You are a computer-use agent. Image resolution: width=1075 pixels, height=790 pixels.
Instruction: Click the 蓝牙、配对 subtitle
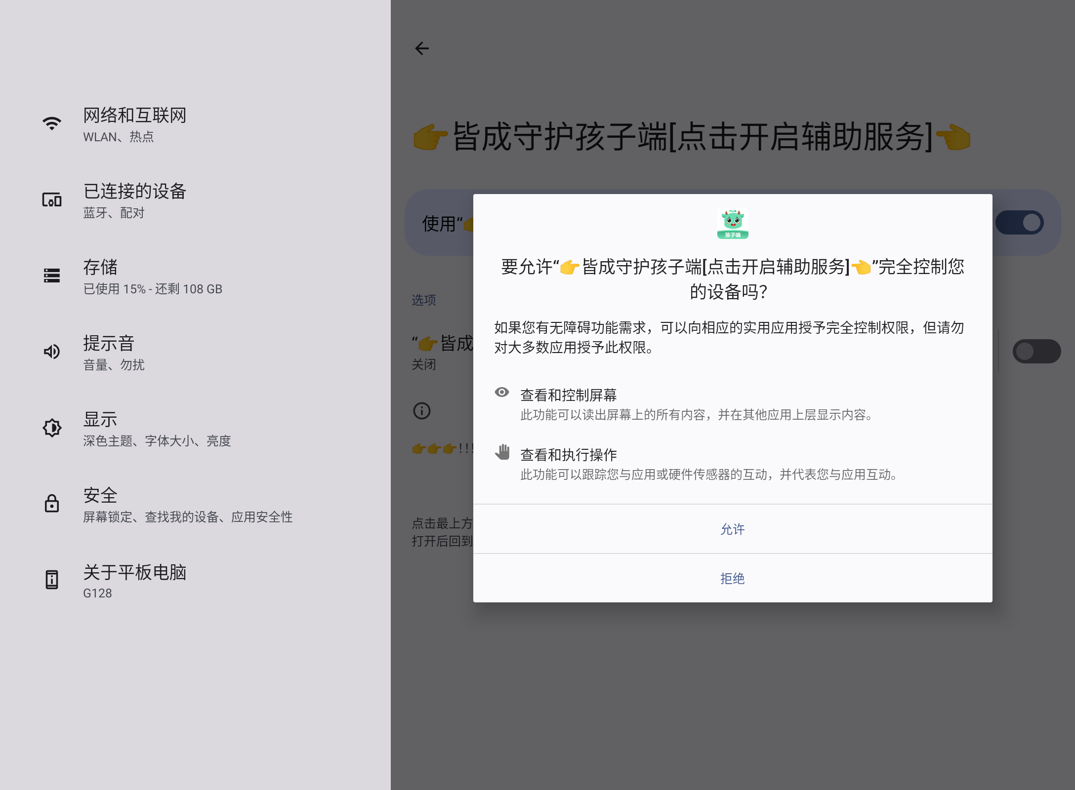114,213
